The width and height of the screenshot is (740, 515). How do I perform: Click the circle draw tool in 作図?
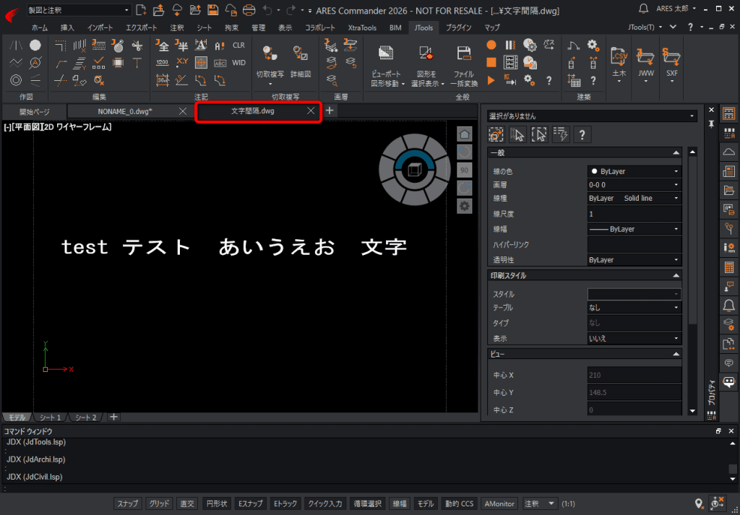tap(35, 46)
